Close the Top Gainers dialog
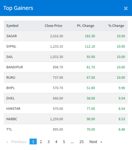 coord(126,9)
